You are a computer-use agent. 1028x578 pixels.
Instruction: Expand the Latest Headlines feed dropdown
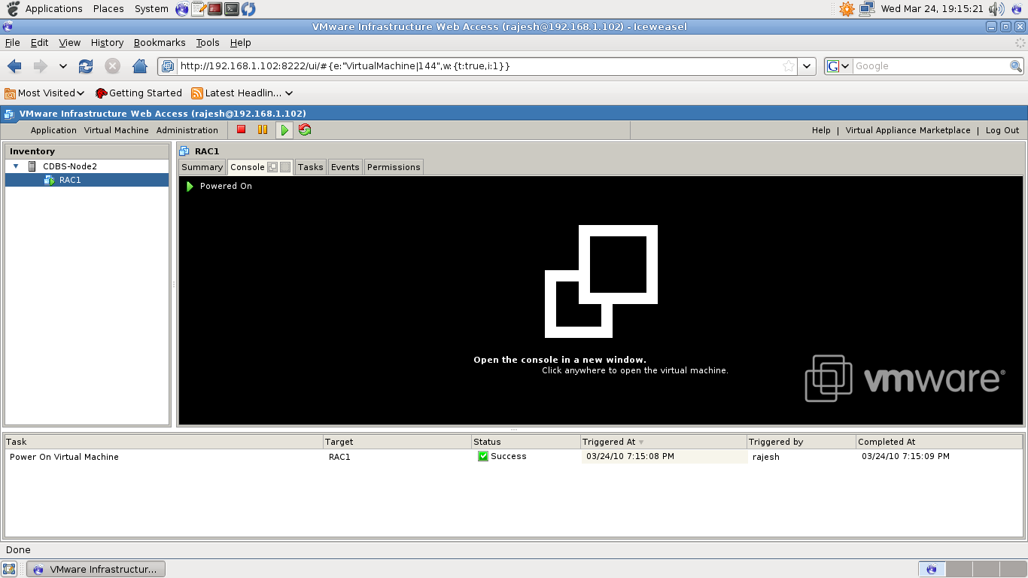pyautogui.click(x=288, y=93)
